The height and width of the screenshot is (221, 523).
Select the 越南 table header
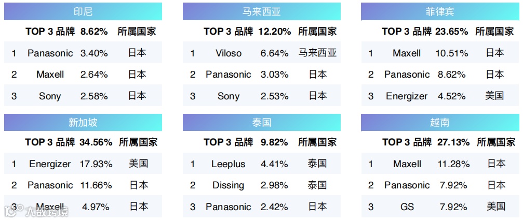(440, 123)
